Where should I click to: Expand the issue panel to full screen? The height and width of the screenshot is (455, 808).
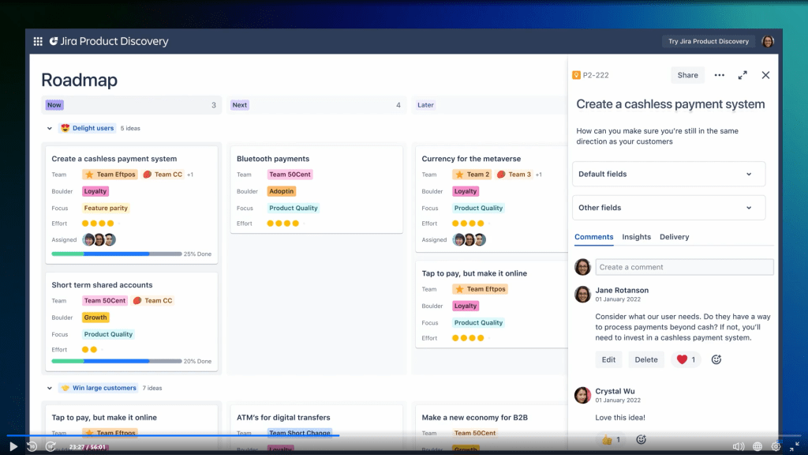(x=743, y=75)
